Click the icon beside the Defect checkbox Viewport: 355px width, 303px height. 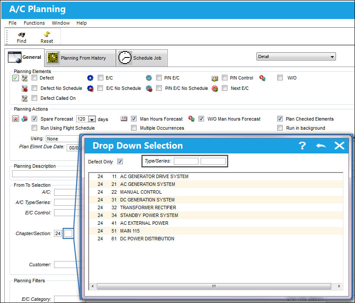tap(25, 78)
